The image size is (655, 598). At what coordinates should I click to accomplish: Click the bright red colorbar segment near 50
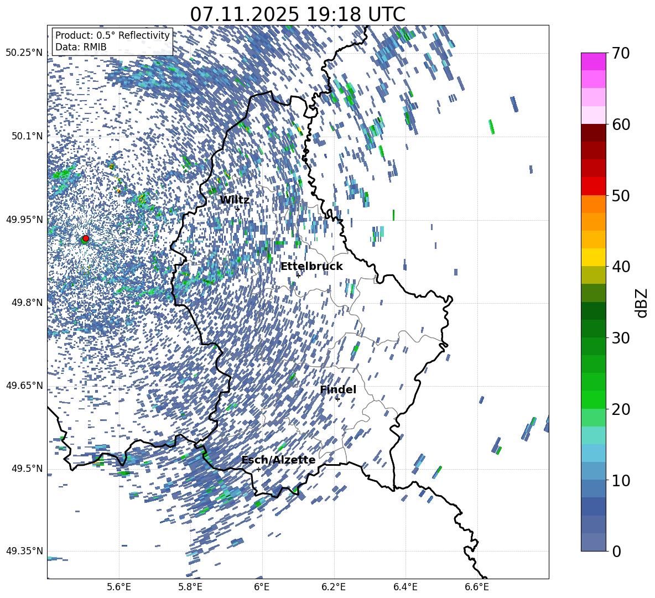(594, 186)
